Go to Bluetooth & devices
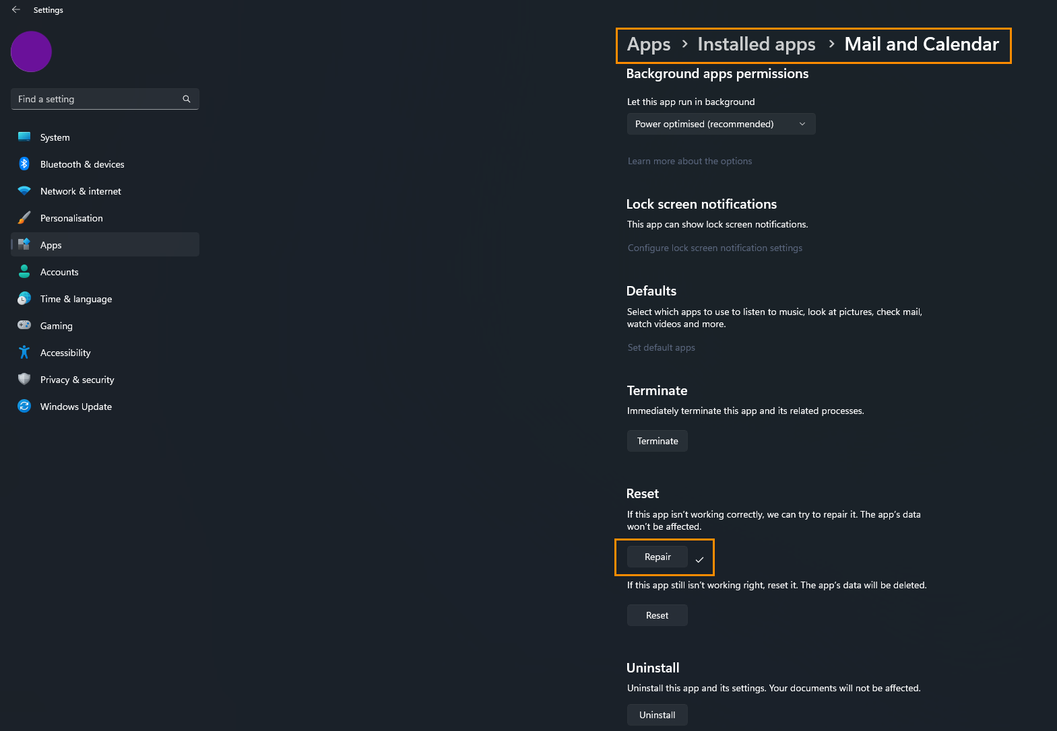1057x731 pixels. pyautogui.click(x=105, y=164)
